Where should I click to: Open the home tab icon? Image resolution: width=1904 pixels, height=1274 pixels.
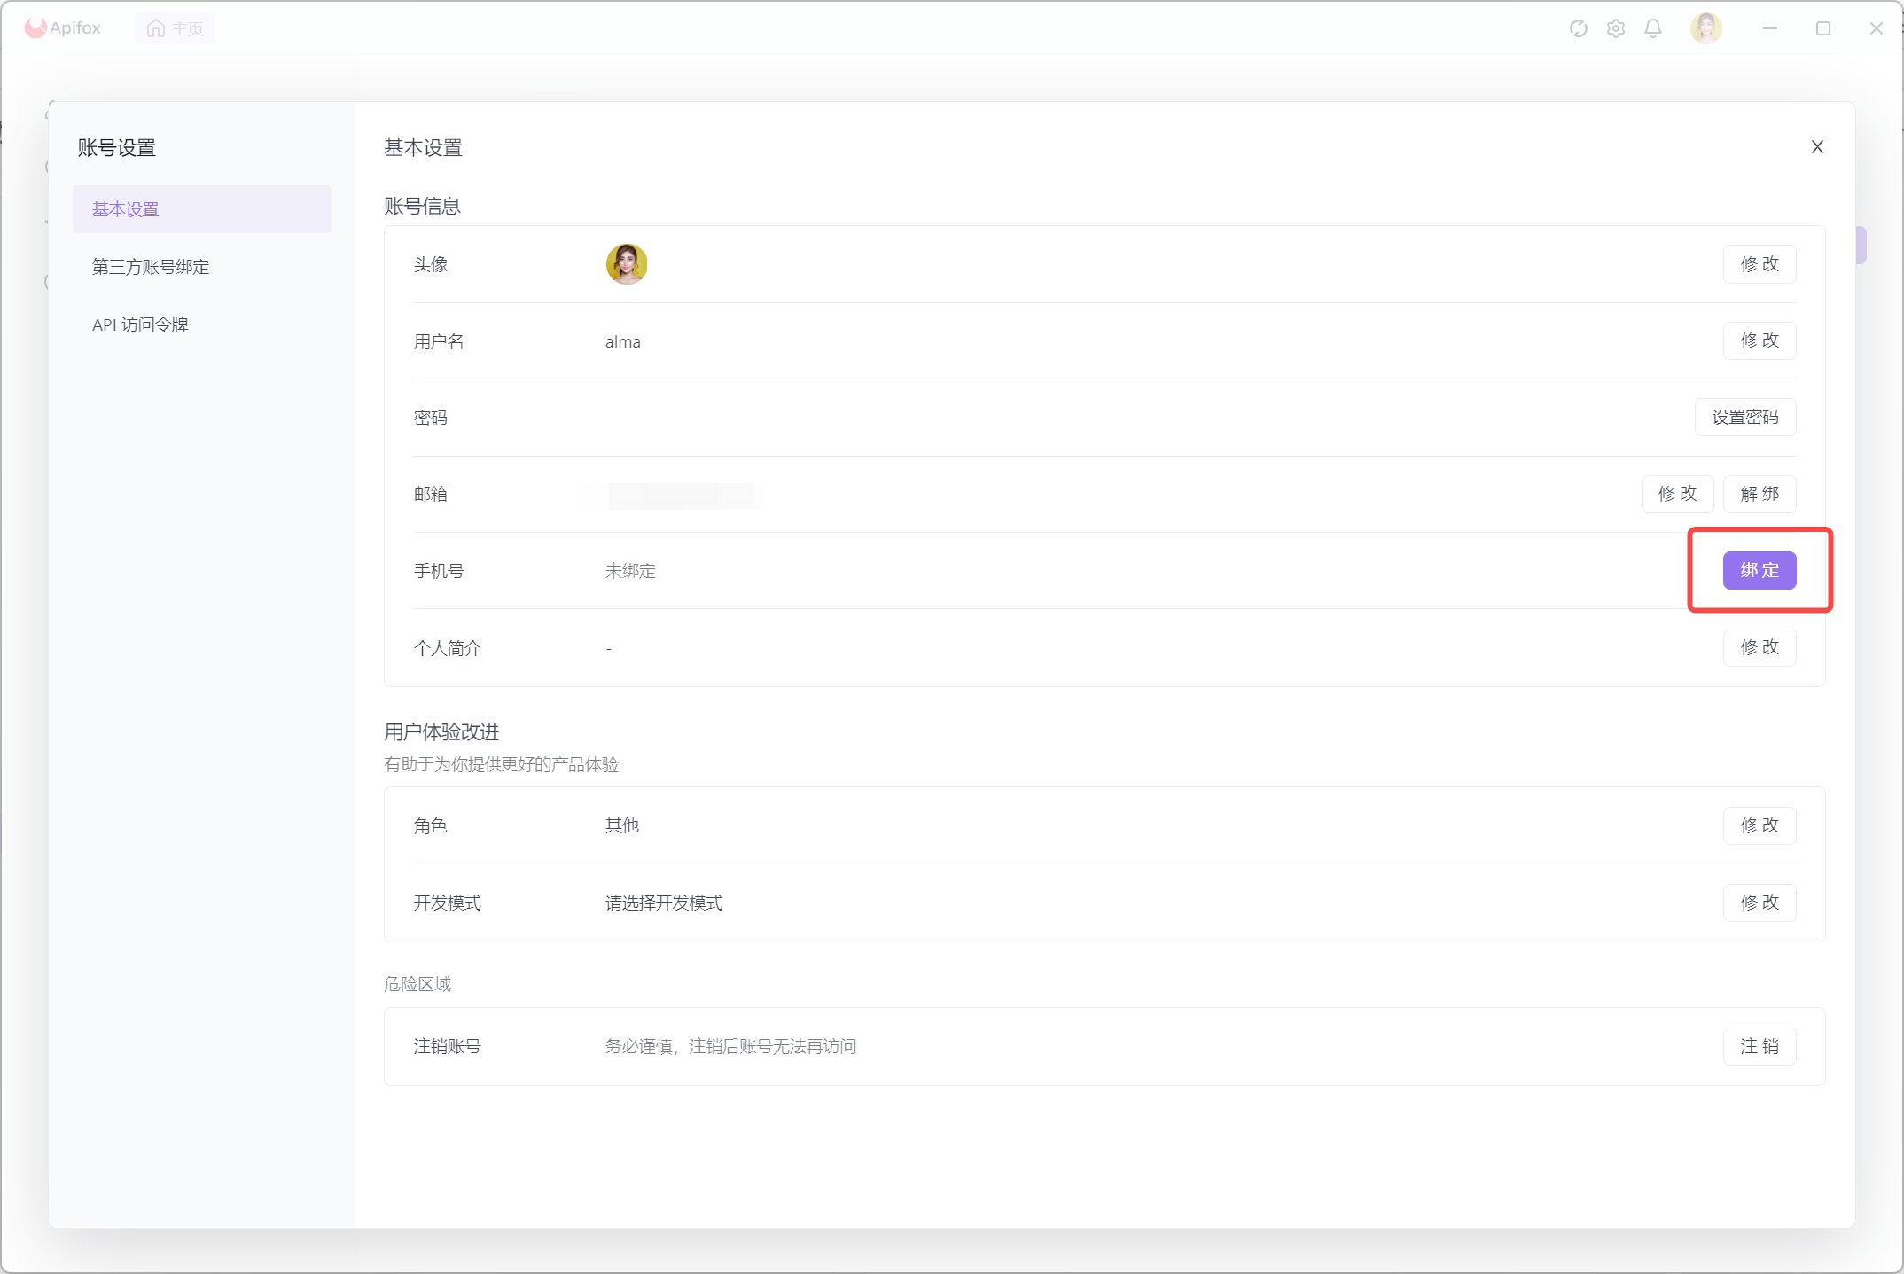point(156,28)
